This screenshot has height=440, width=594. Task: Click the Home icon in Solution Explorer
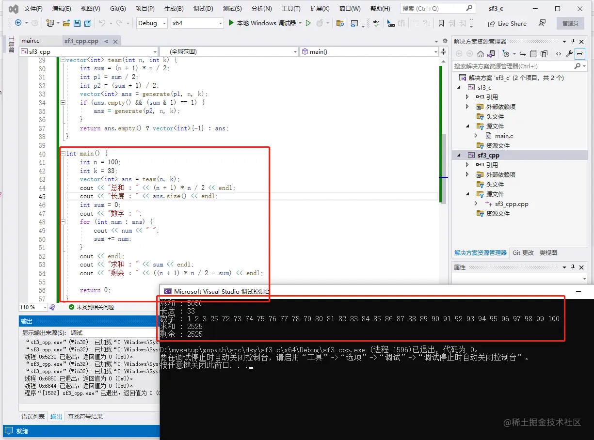(x=480, y=54)
